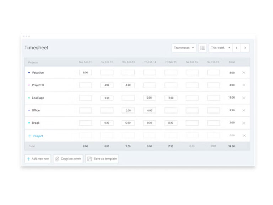Edit Lead app Friday 7:00 cell

[x=171, y=98]
